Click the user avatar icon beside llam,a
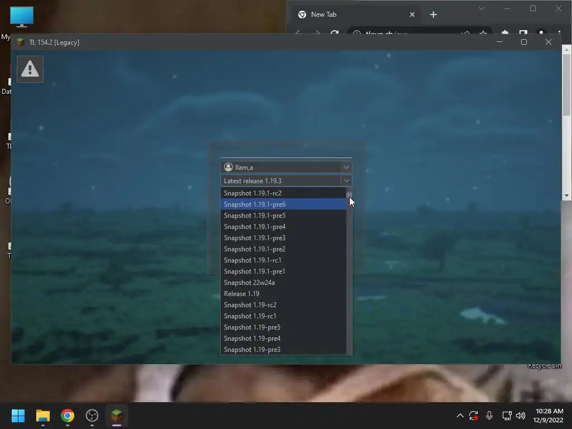 (228, 167)
